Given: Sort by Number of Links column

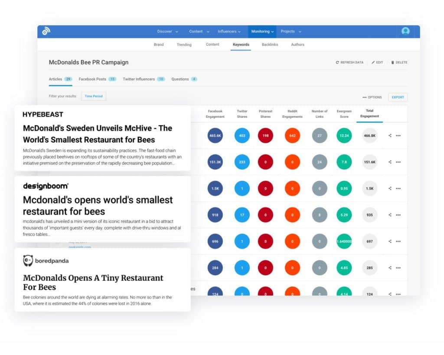Looking at the screenshot, I should 320,114.
